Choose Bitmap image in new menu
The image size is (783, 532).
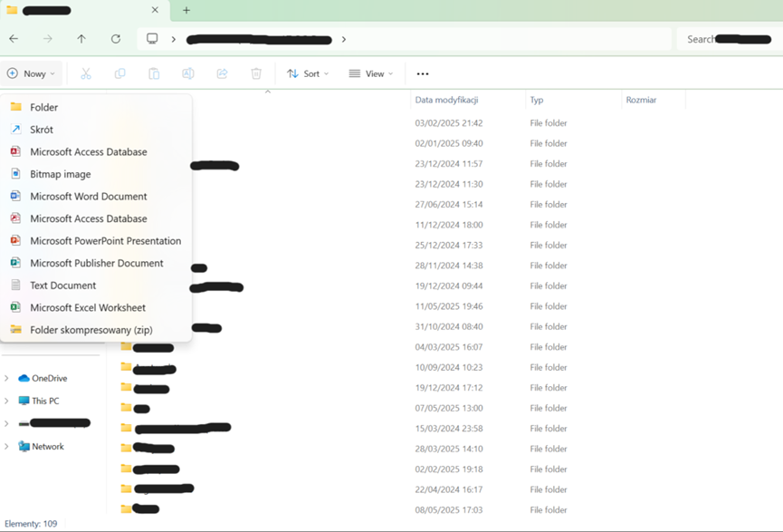pos(96,174)
